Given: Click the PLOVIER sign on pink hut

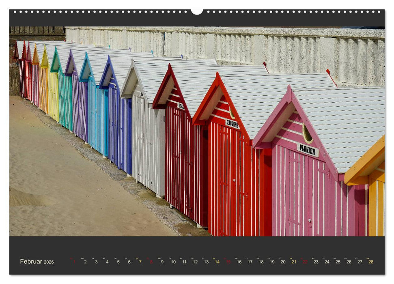Looking at the screenshot, I should click(308, 150).
